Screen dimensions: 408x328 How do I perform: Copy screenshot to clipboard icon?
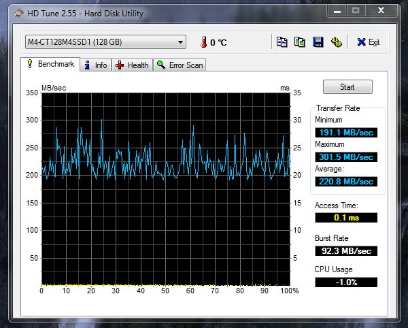(x=299, y=42)
